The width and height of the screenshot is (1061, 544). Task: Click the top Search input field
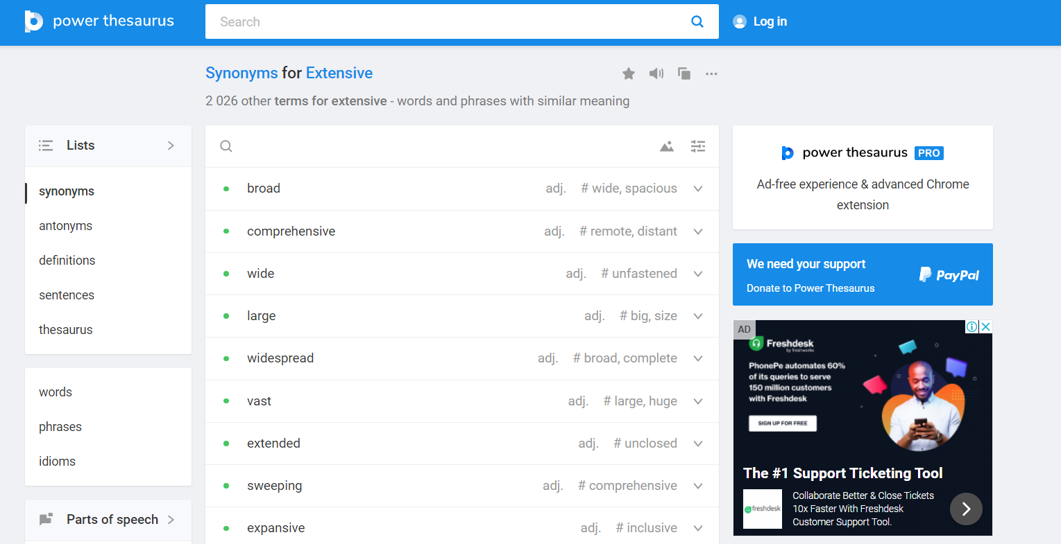click(444, 21)
